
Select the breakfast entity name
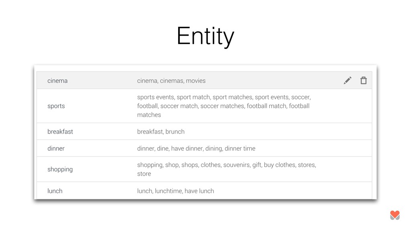click(60, 132)
